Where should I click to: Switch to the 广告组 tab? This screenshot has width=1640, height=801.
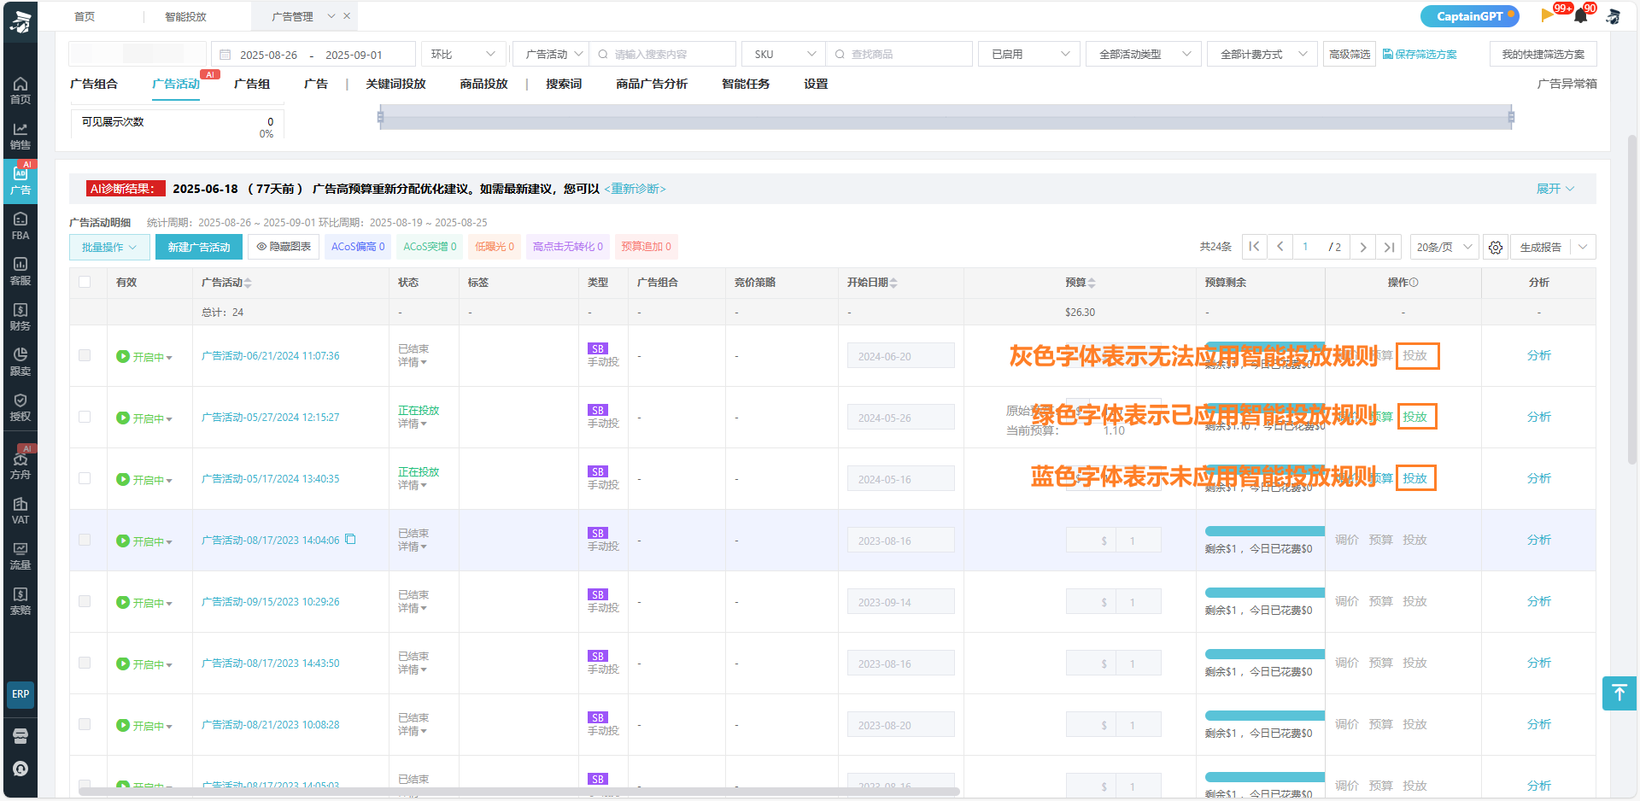(252, 84)
